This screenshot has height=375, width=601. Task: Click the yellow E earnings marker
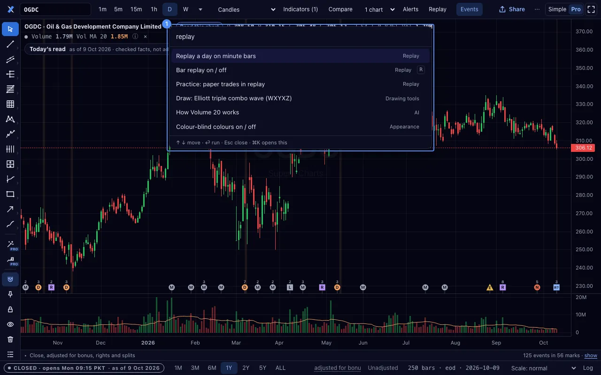tap(490, 287)
